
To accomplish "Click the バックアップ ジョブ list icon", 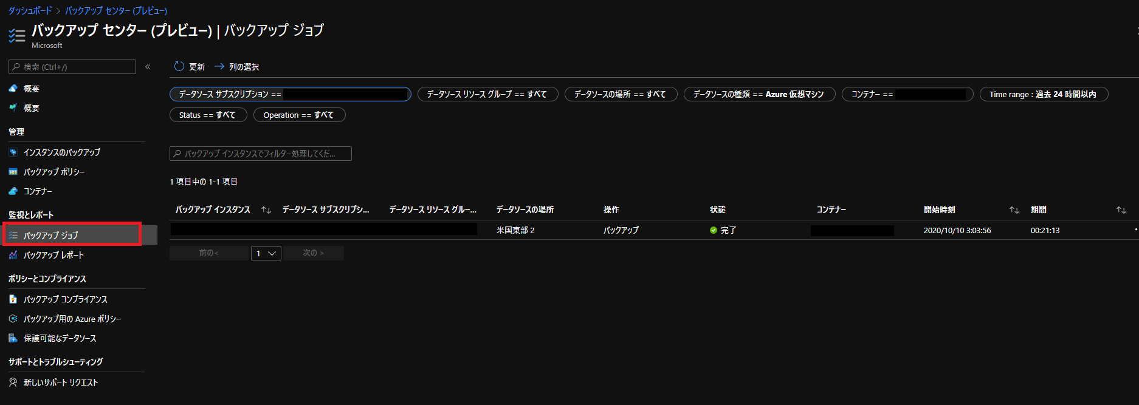I will (13, 235).
